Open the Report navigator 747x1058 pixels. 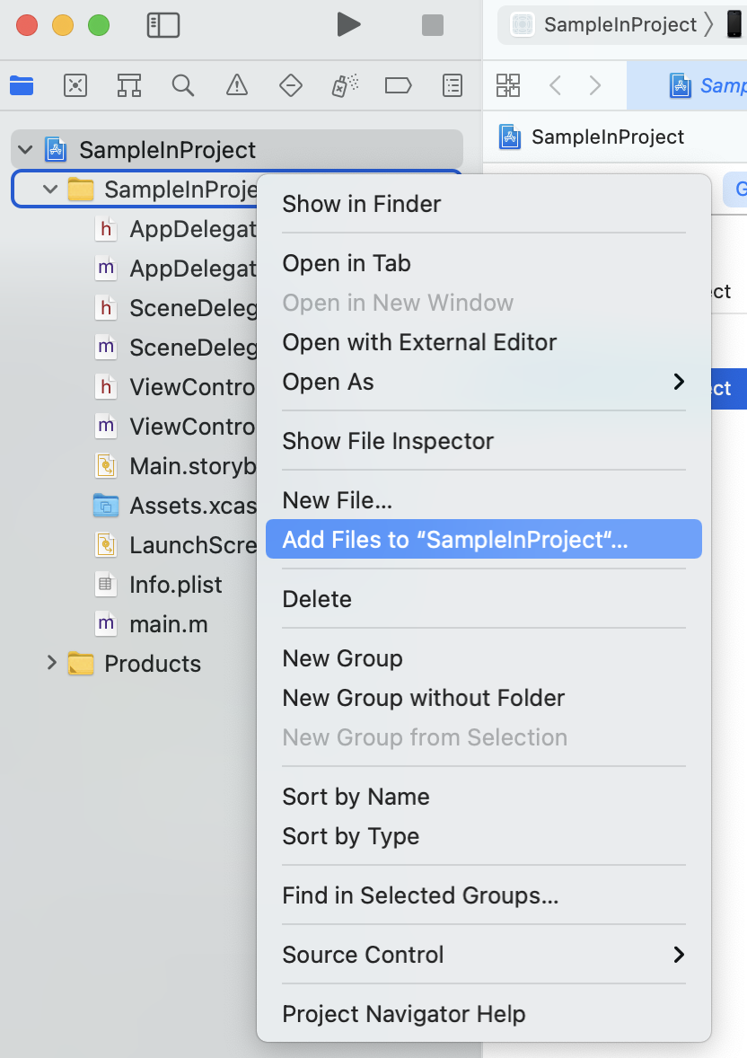[453, 85]
